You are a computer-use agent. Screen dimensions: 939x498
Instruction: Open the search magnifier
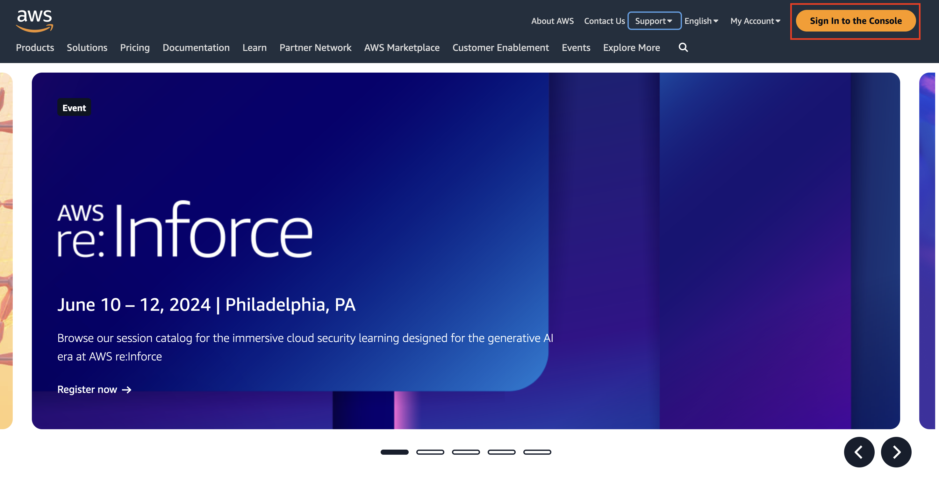(x=683, y=47)
